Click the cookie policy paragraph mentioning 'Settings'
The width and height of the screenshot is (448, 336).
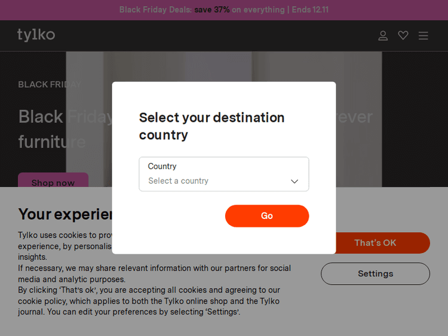(149, 301)
